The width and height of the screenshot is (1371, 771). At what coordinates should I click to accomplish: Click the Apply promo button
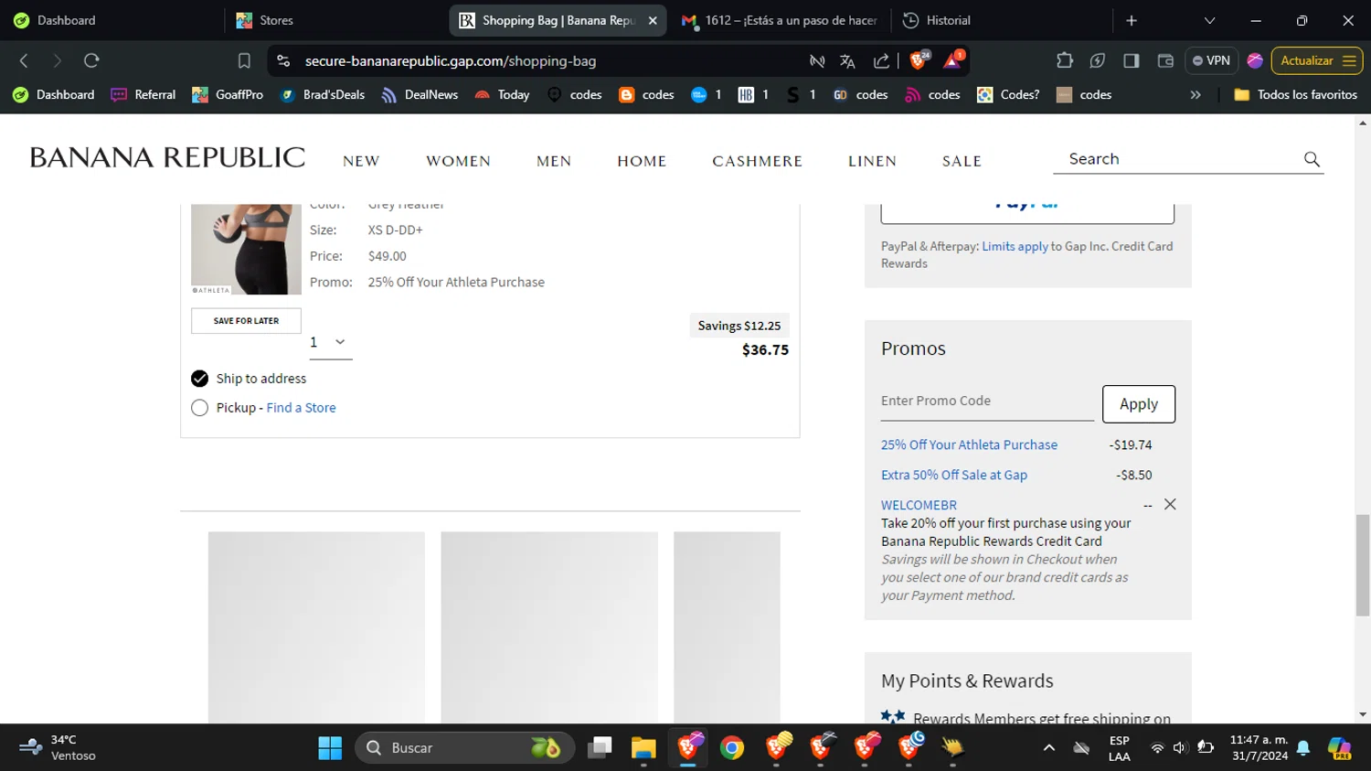[1139, 404]
